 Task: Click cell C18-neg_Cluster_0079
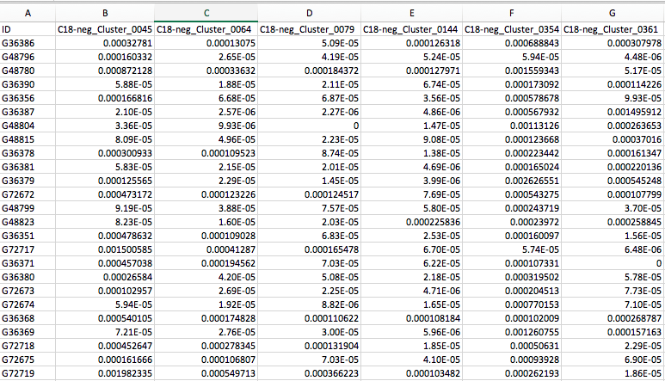pyautogui.click(x=309, y=29)
